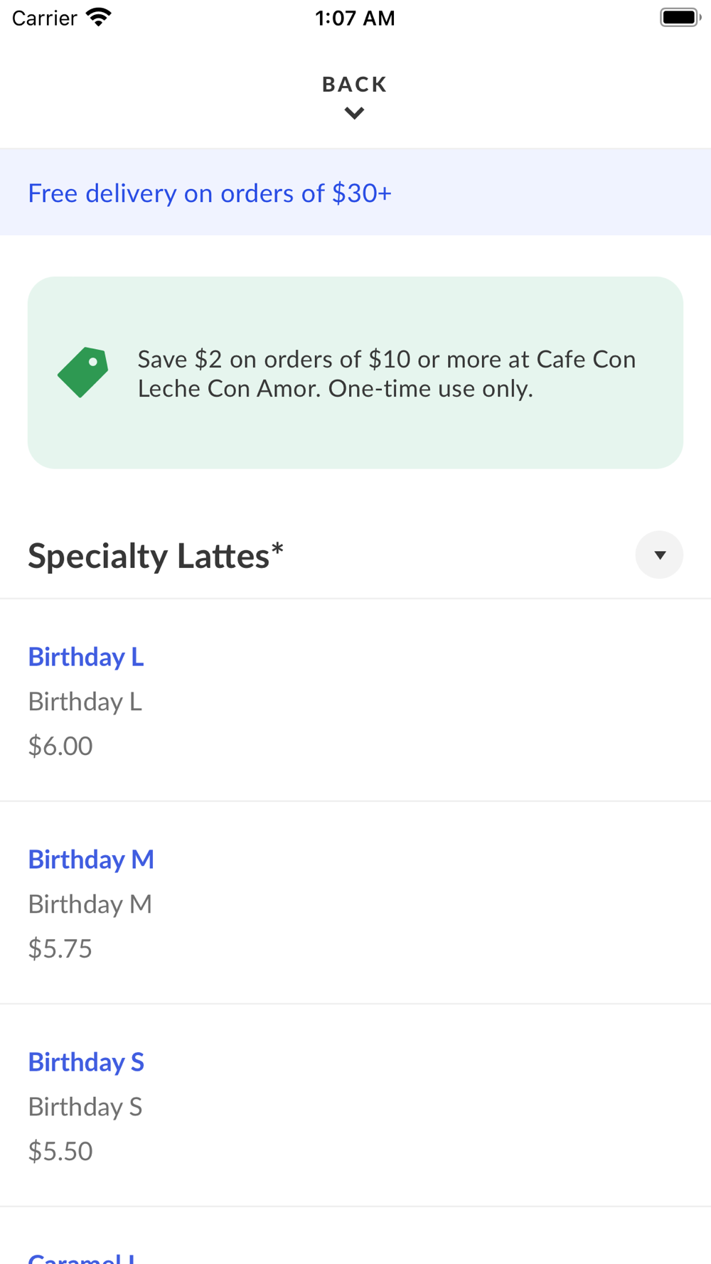This screenshot has width=711, height=1264.
Task: Tap the Birthday M $5.75 price
Action: tap(60, 948)
